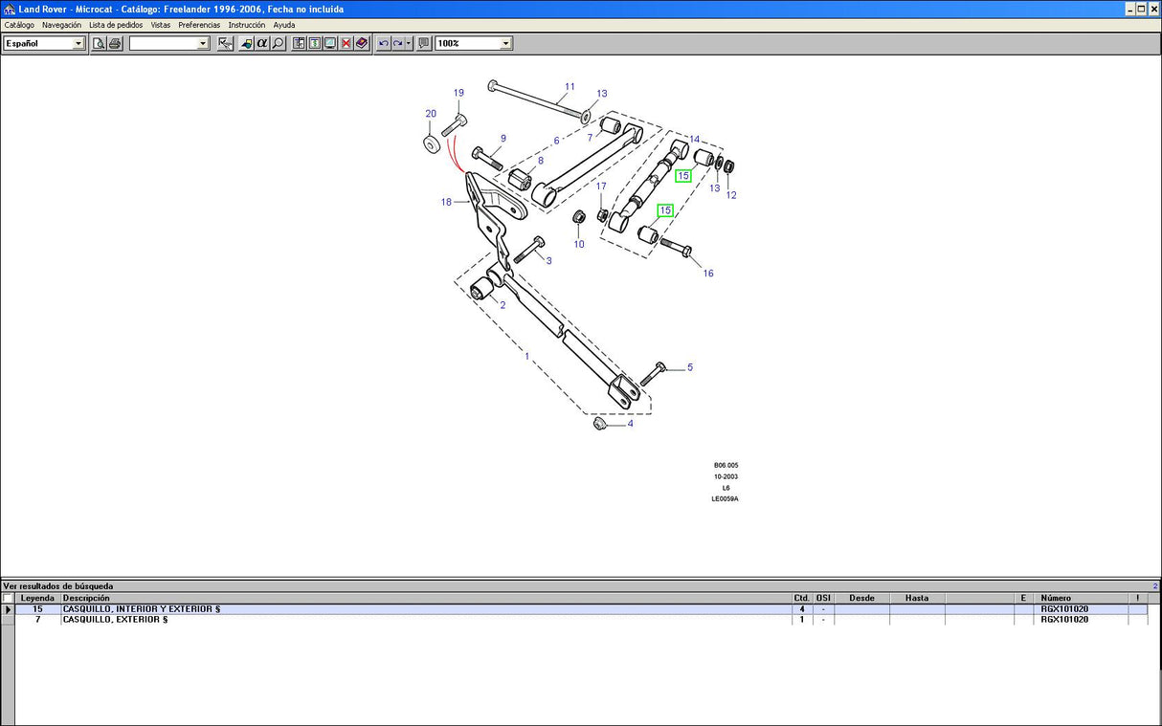Click callout 12 on the diagram
Image resolution: width=1162 pixels, height=726 pixels.
731,195
